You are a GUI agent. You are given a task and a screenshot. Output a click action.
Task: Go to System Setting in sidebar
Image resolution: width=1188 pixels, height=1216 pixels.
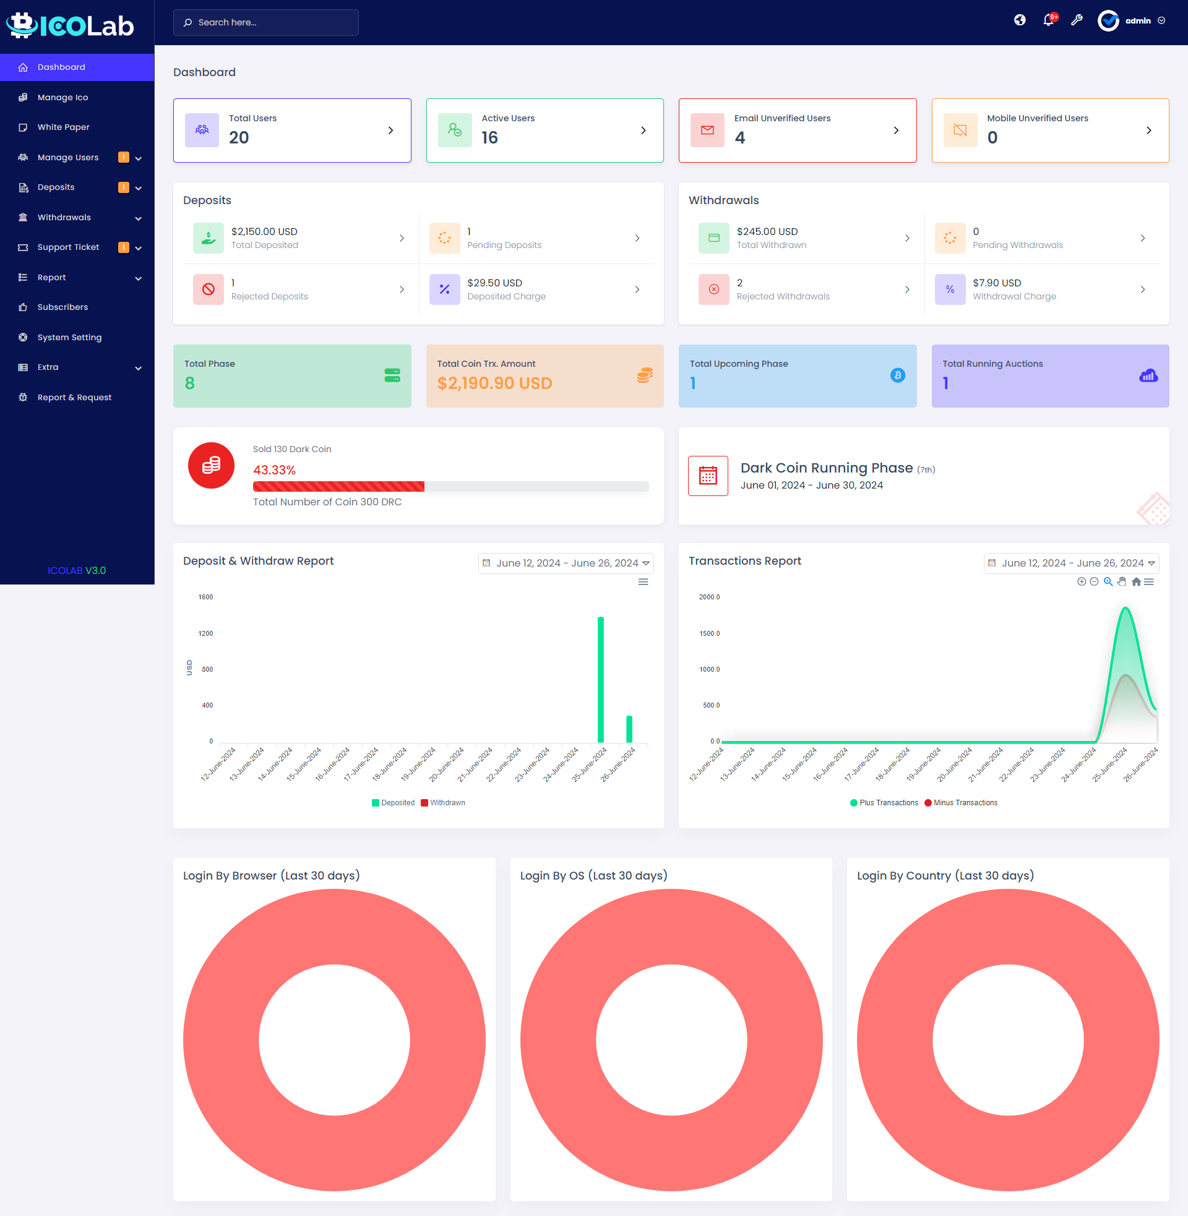click(x=69, y=337)
